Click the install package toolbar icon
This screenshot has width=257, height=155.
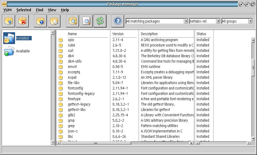[x=9, y=21]
